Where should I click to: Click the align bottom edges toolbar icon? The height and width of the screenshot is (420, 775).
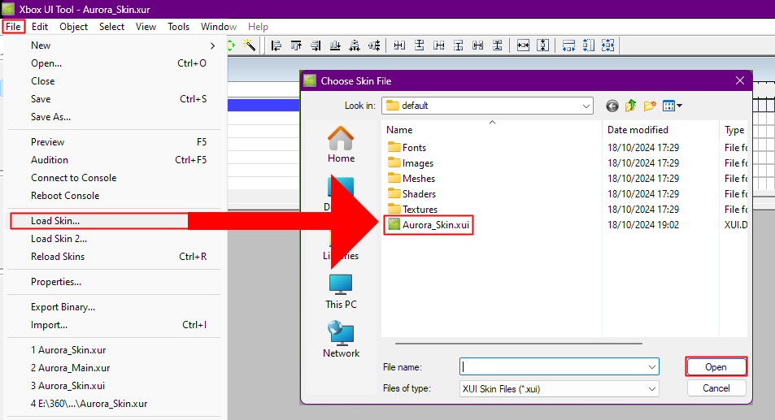pyautogui.click(x=335, y=45)
